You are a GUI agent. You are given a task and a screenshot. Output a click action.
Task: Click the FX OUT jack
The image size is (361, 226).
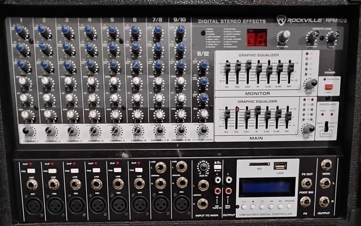coord(306,183)
